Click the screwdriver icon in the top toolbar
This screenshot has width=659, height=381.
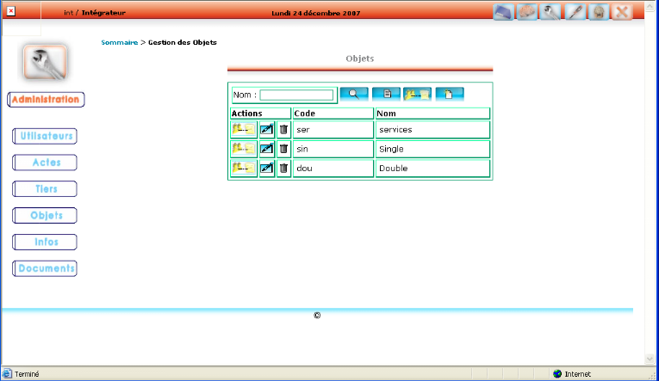pyautogui.click(x=576, y=13)
